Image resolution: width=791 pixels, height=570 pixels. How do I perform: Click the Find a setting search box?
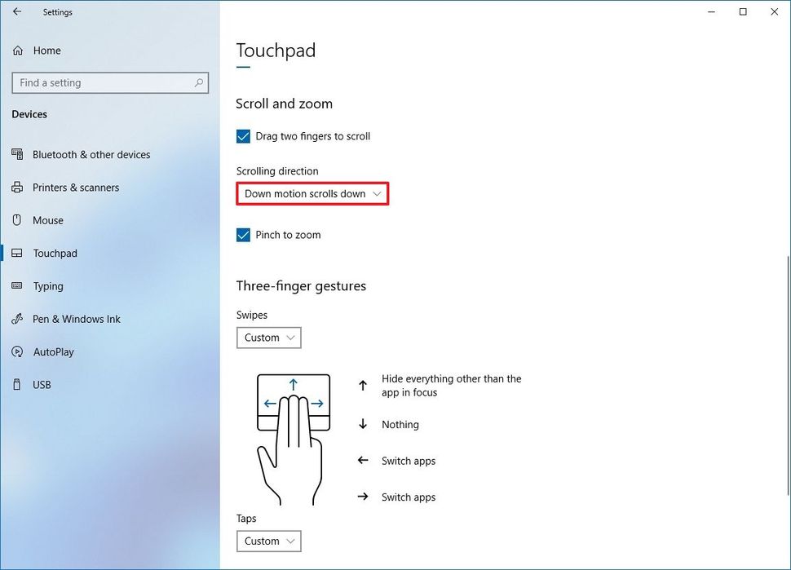[x=110, y=82]
